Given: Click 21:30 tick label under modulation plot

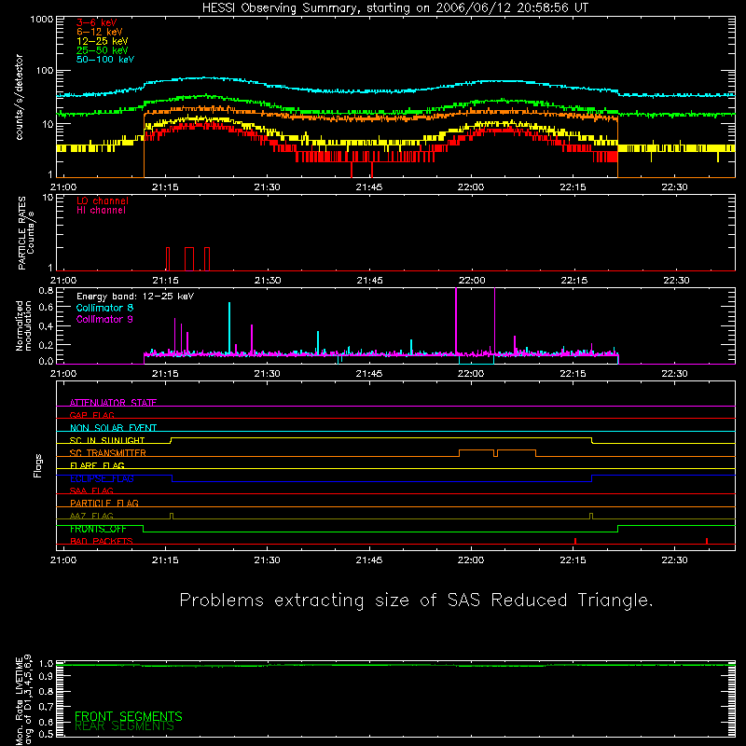Looking at the screenshot, I should click(267, 374).
